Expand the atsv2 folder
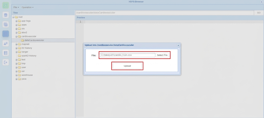Viewport: 264px width, 118px height. (x=16, y=33)
